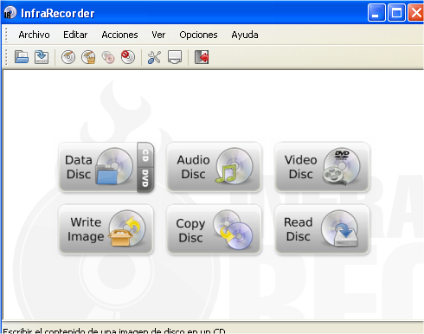Maximize the InfraRecorder window

pos(396,13)
